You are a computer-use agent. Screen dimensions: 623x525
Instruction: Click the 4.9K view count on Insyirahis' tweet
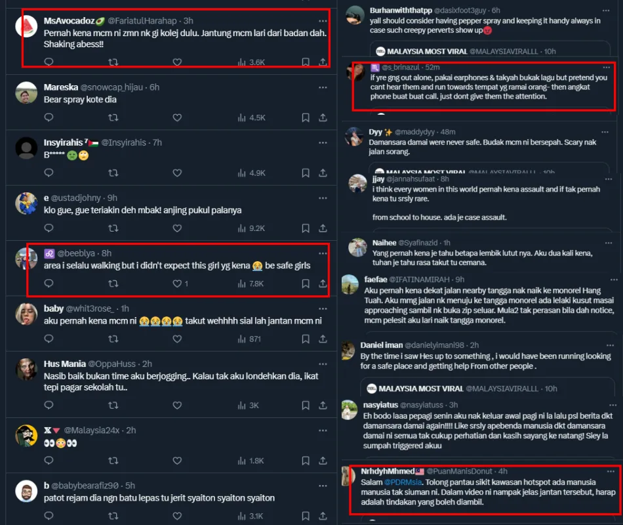(x=252, y=173)
